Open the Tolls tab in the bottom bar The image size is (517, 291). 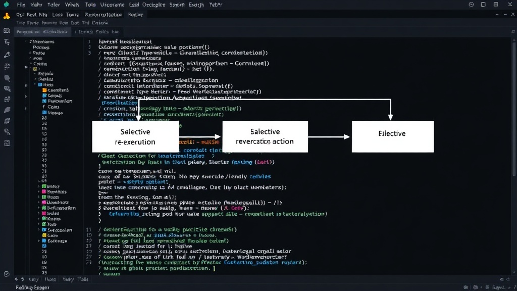[x=83, y=279]
